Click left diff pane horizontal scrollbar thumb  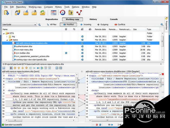pos(15,120)
